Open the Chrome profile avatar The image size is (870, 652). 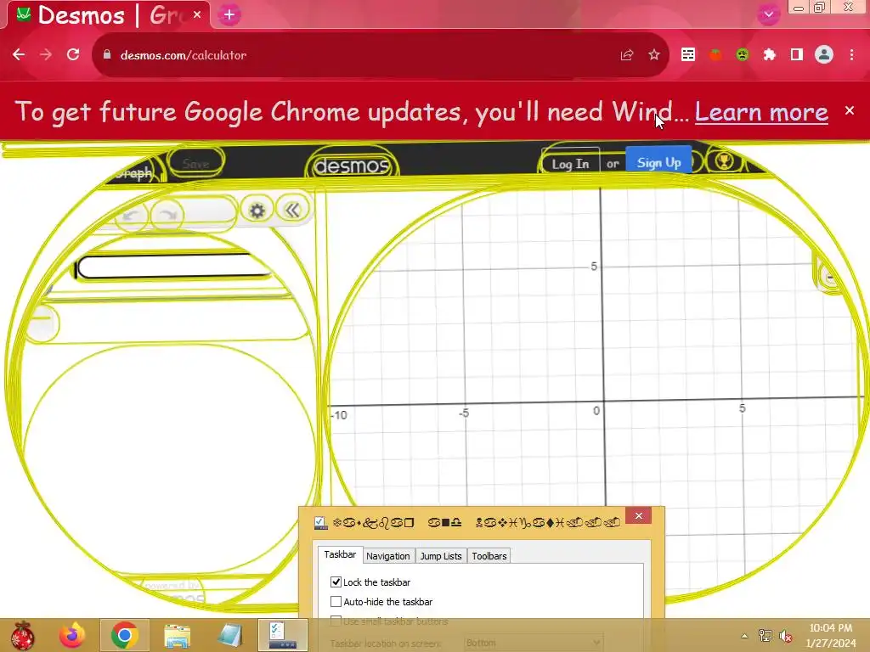pos(824,54)
